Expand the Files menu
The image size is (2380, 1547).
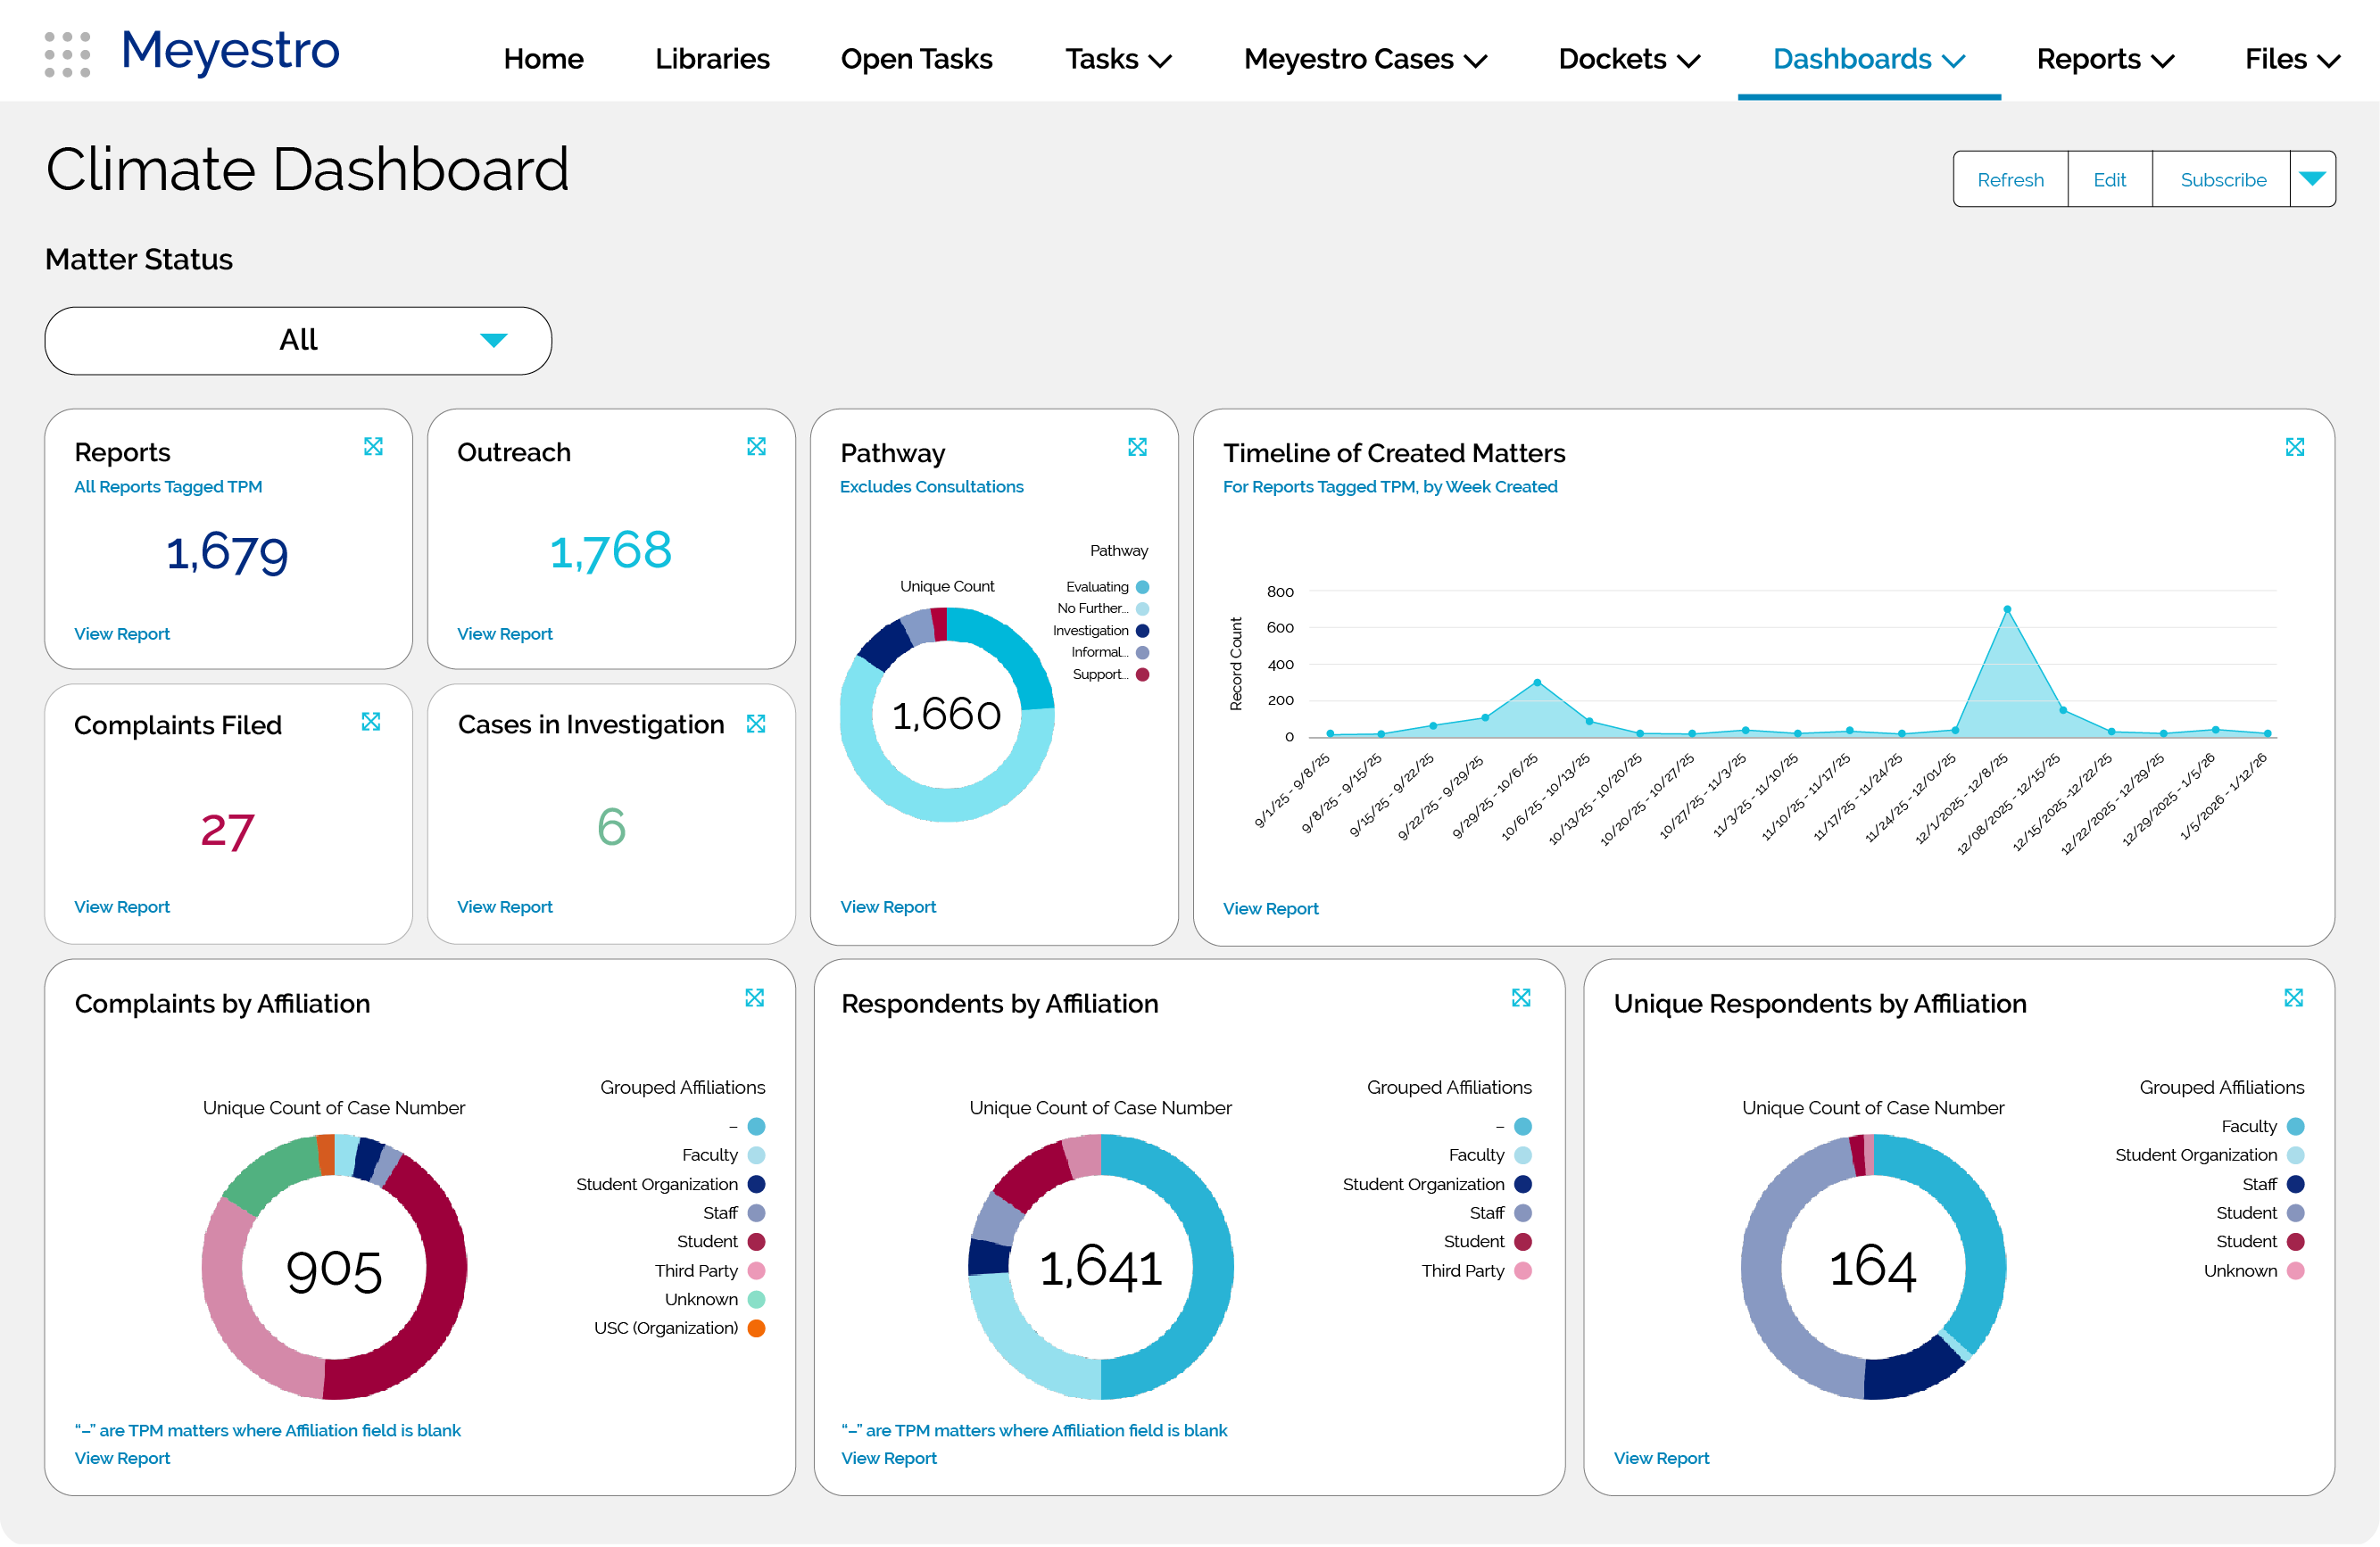[2292, 59]
